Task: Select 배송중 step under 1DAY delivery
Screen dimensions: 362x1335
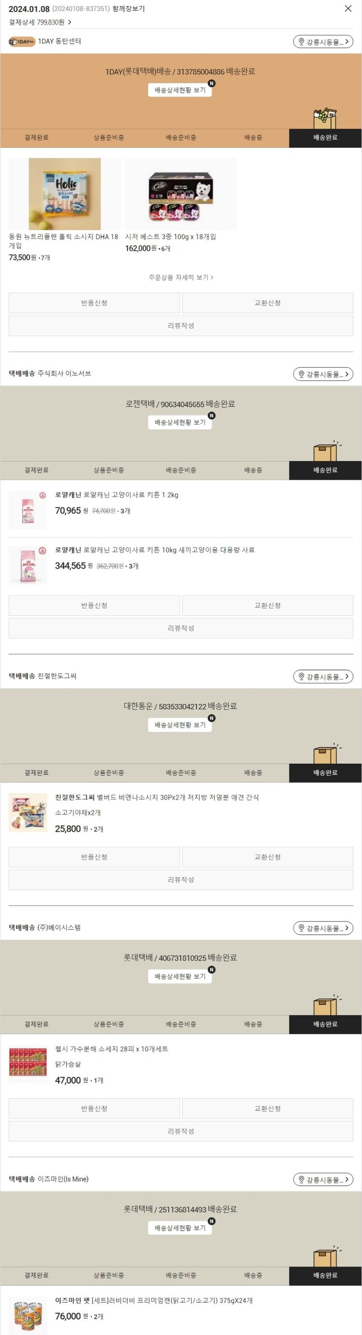Action: [x=253, y=137]
